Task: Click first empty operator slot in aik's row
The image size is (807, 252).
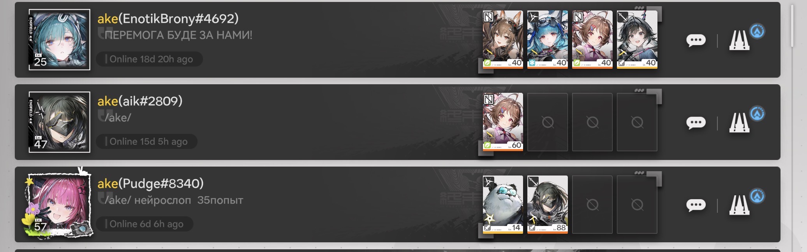Action: pyautogui.click(x=548, y=122)
